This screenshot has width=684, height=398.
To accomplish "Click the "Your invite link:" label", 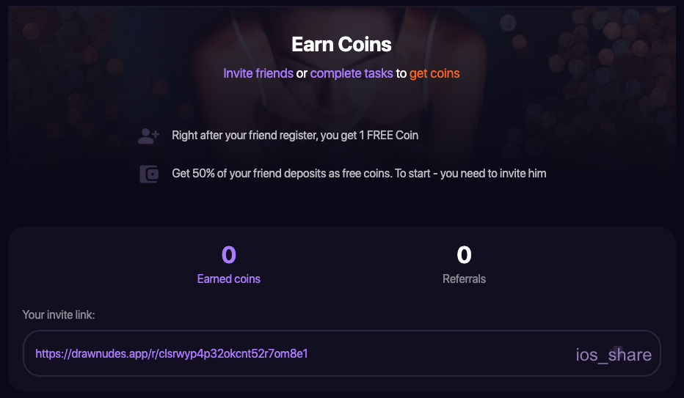I will [59, 314].
